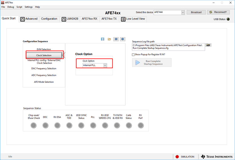The width and height of the screenshot is (235, 160).
Task: Click Run Complete Startup Sequence button
Action: (152, 62)
